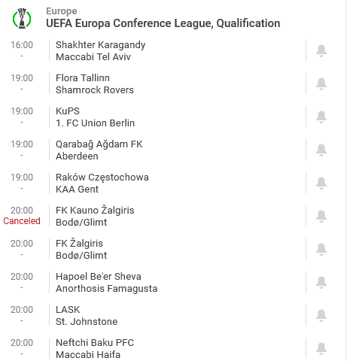350x361 pixels.
Task: Select the Maccabi Haifa team name
Action: point(88,355)
